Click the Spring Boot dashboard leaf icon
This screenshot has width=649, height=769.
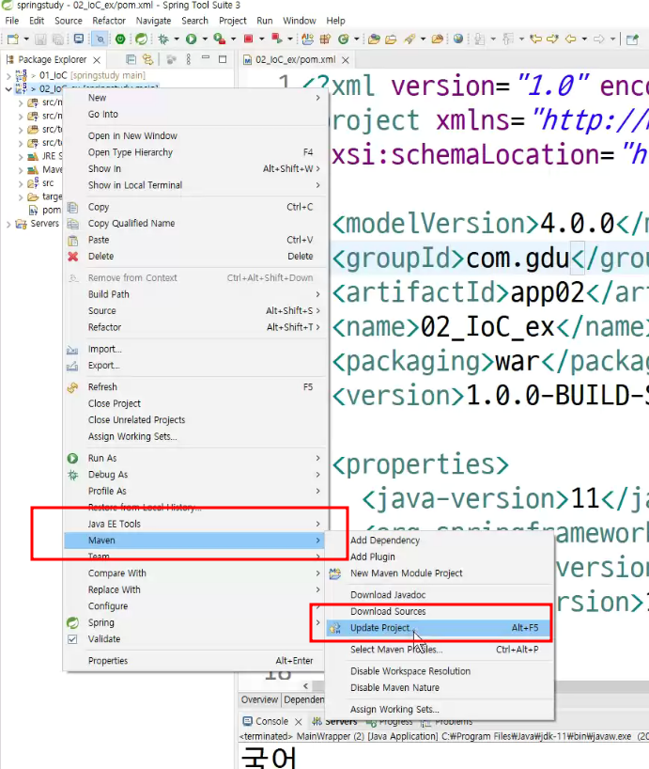point(142,39)
